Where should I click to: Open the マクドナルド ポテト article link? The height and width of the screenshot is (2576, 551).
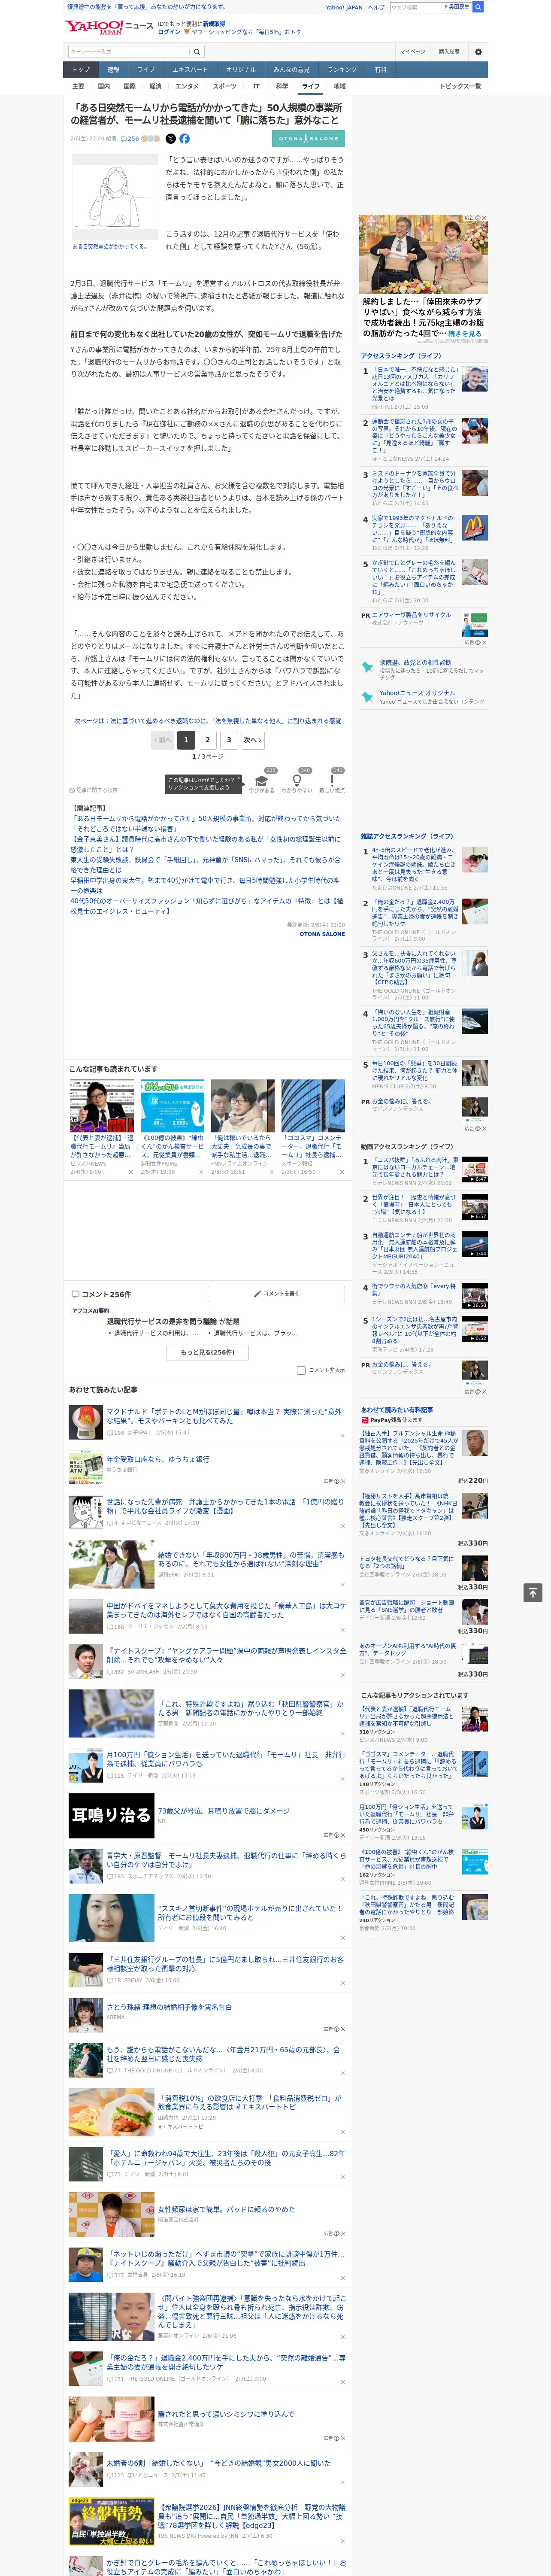coord(224,1416)
